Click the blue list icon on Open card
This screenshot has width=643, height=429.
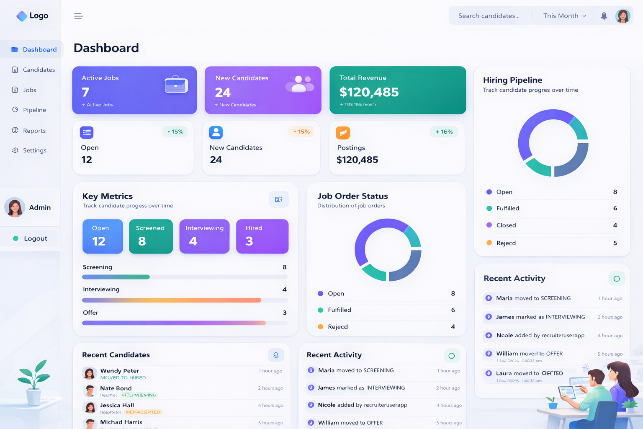click(x=87, y=132)
